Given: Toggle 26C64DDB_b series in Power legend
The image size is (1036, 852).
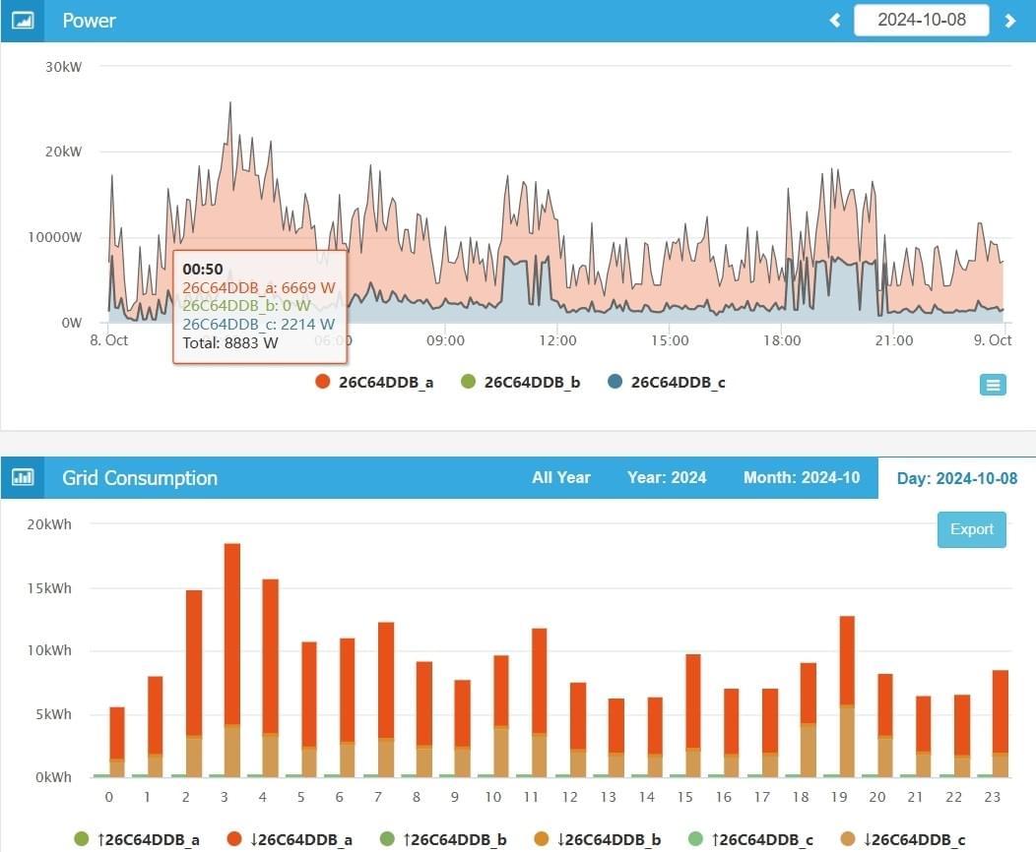Looking at the screenshot, I should click(521, 382).
